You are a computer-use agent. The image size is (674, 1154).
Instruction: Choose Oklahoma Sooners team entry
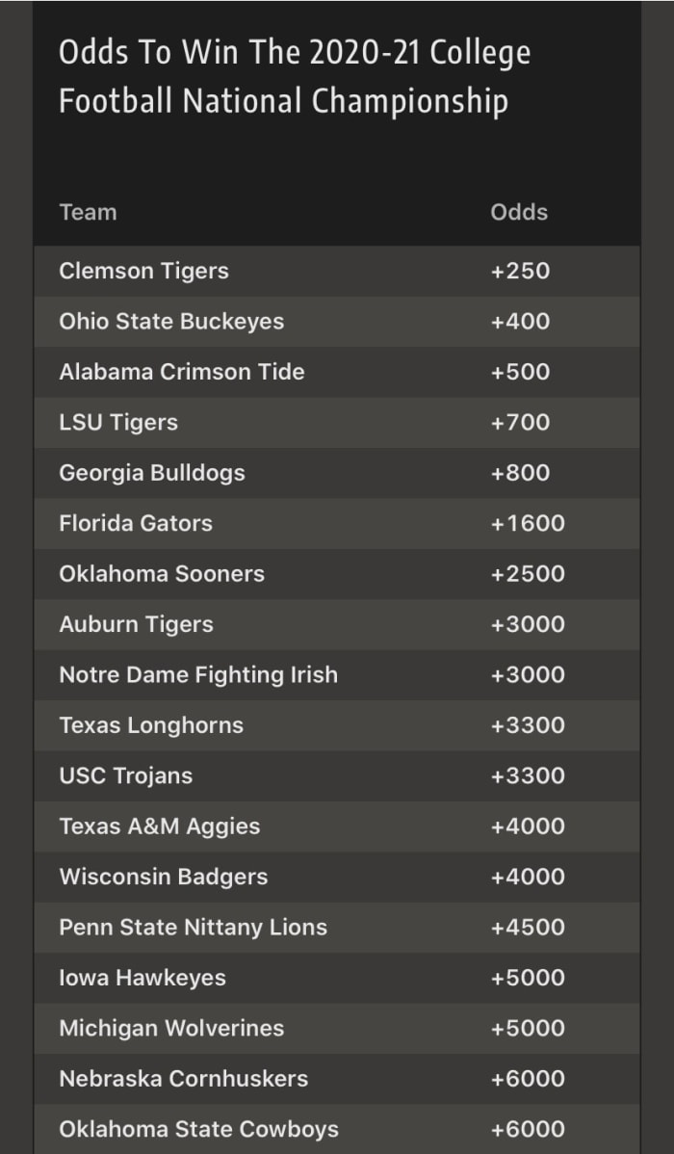[x=162, y=574]
